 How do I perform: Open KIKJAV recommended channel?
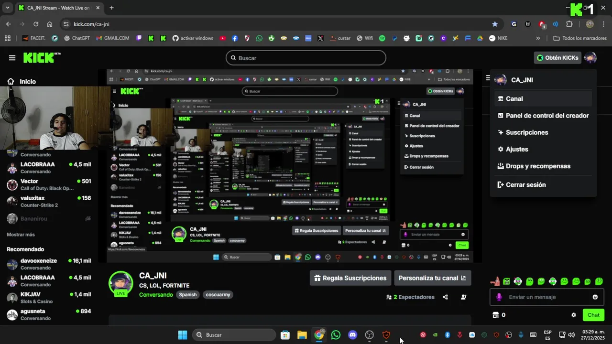pos(49,298)
